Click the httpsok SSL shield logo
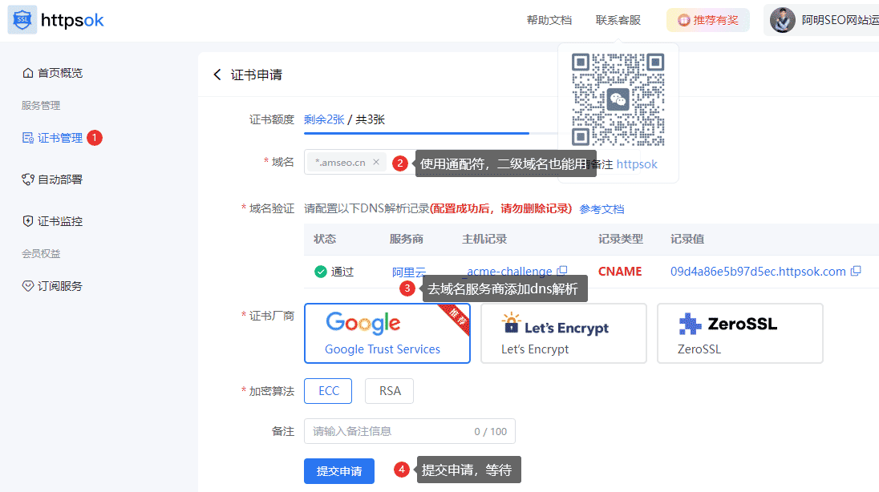The width and height of the screenshot is (879, 492). tap(22, 20)
